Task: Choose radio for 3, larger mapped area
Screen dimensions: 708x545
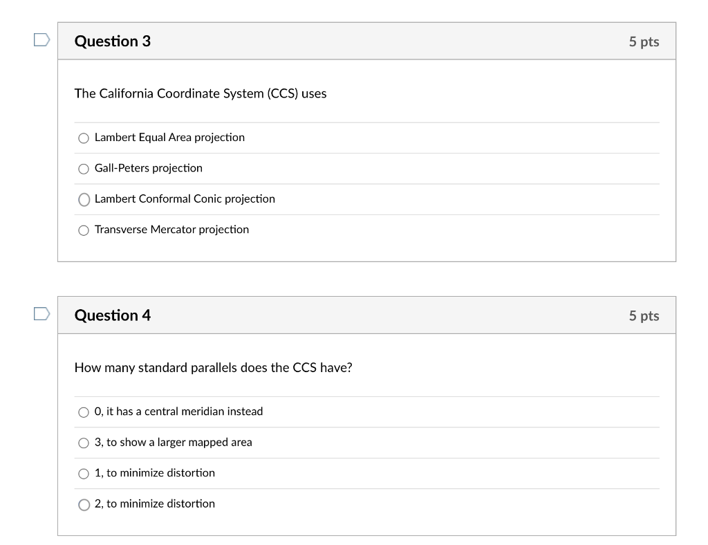Action: (84, 443)
